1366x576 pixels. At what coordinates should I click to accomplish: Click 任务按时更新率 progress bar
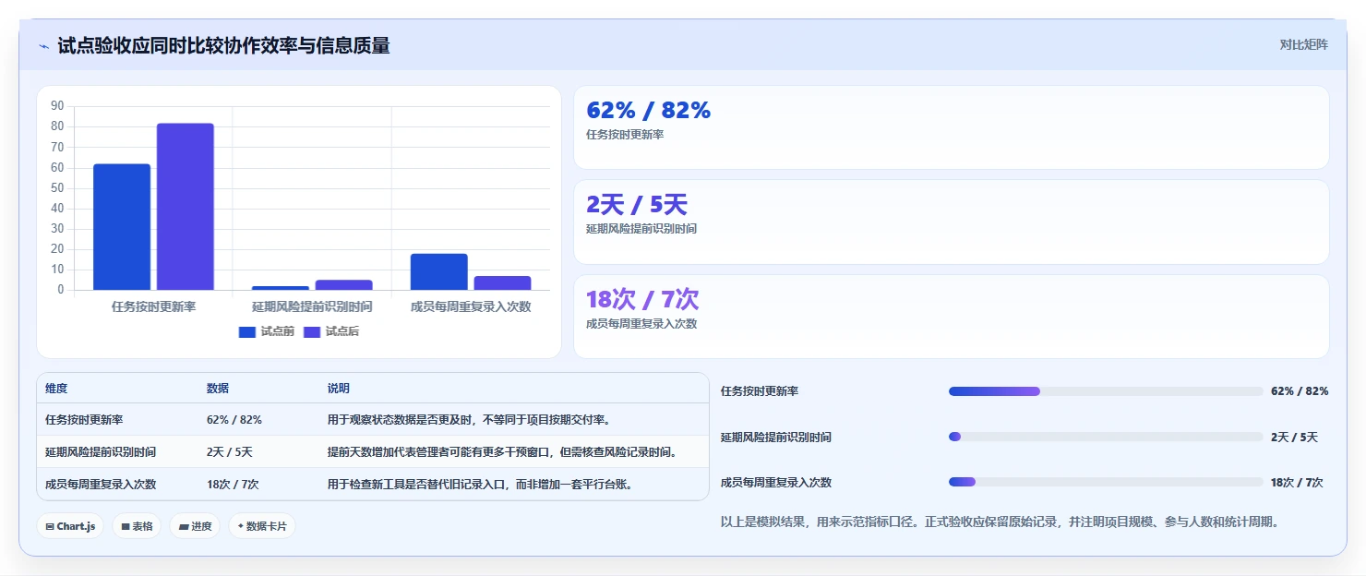(x=1106, y=391)
